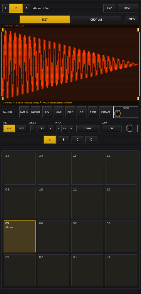
Task: Turn the FILTER knob
Action: pos(117,113)
